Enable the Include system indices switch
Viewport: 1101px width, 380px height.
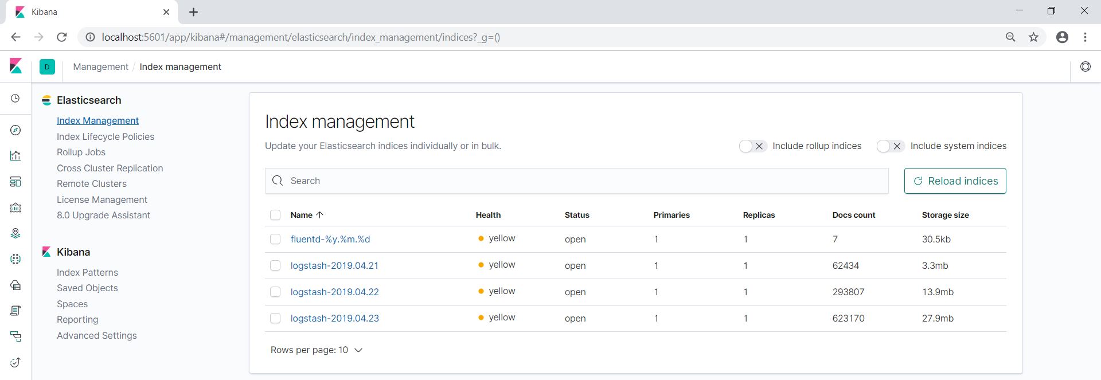(x=890, y=146)
